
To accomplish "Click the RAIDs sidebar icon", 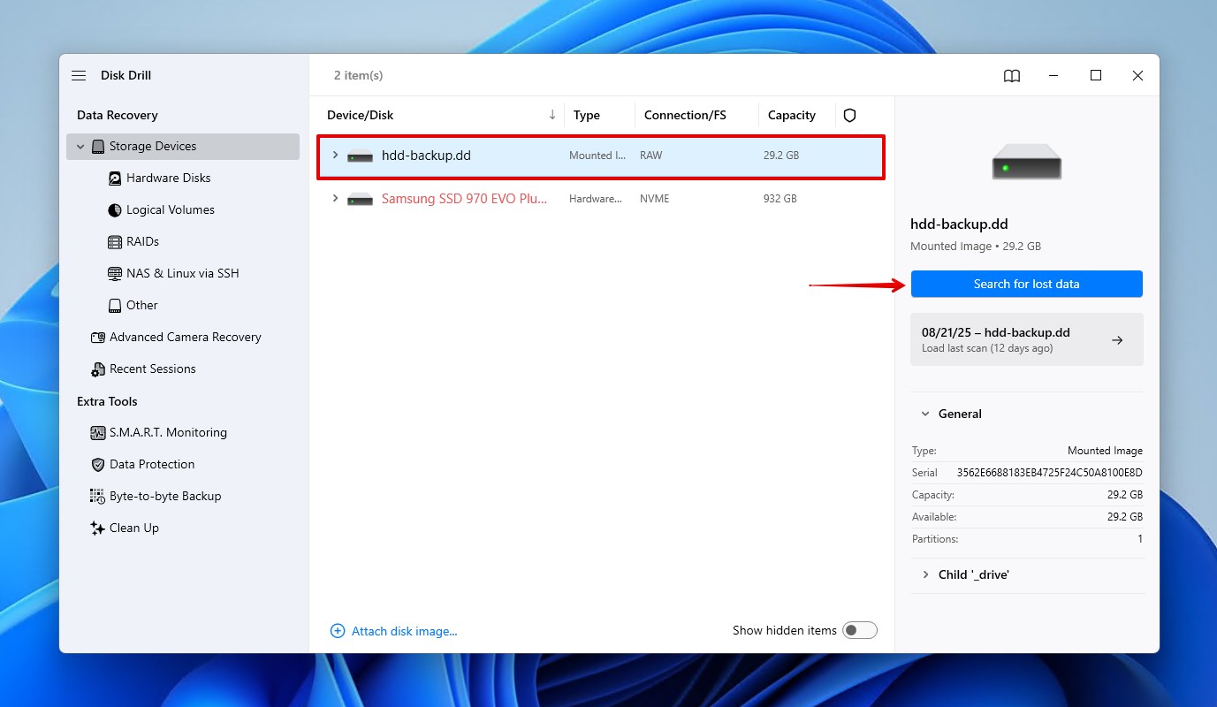I will coord(115,242).
